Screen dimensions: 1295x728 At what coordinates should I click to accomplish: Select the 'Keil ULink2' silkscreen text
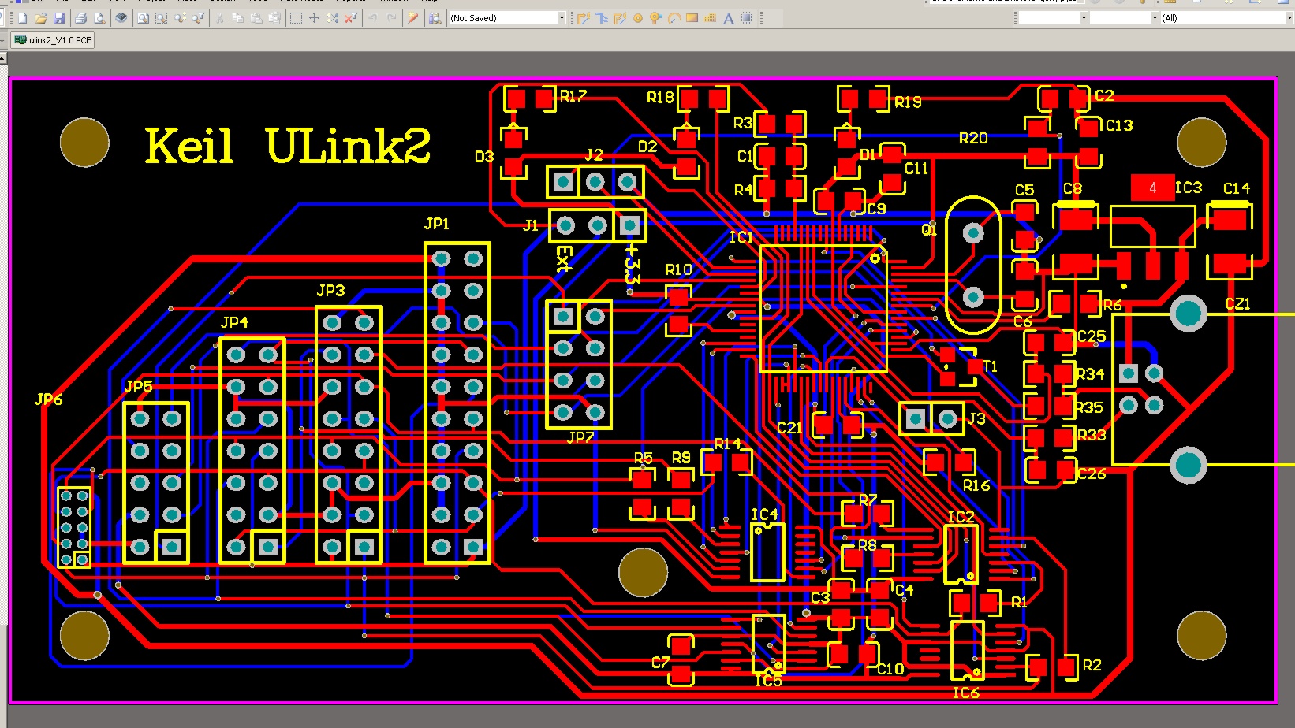tap(288, 146)
